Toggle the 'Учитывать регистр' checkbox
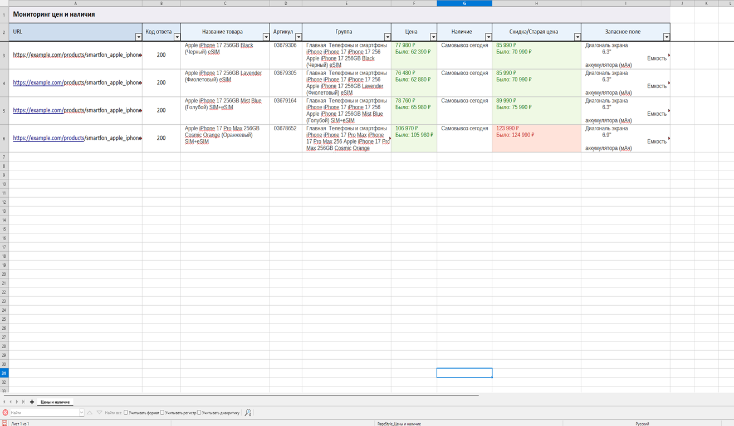This screenshot has width=734, height=426. point(163,413)
